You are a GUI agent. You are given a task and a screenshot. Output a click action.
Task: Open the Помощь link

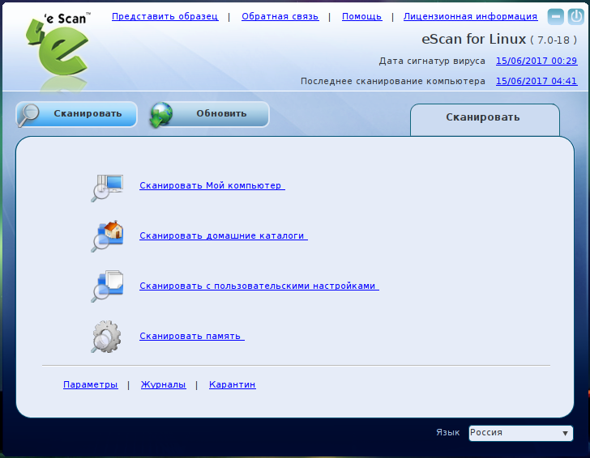tap(361, 16)
